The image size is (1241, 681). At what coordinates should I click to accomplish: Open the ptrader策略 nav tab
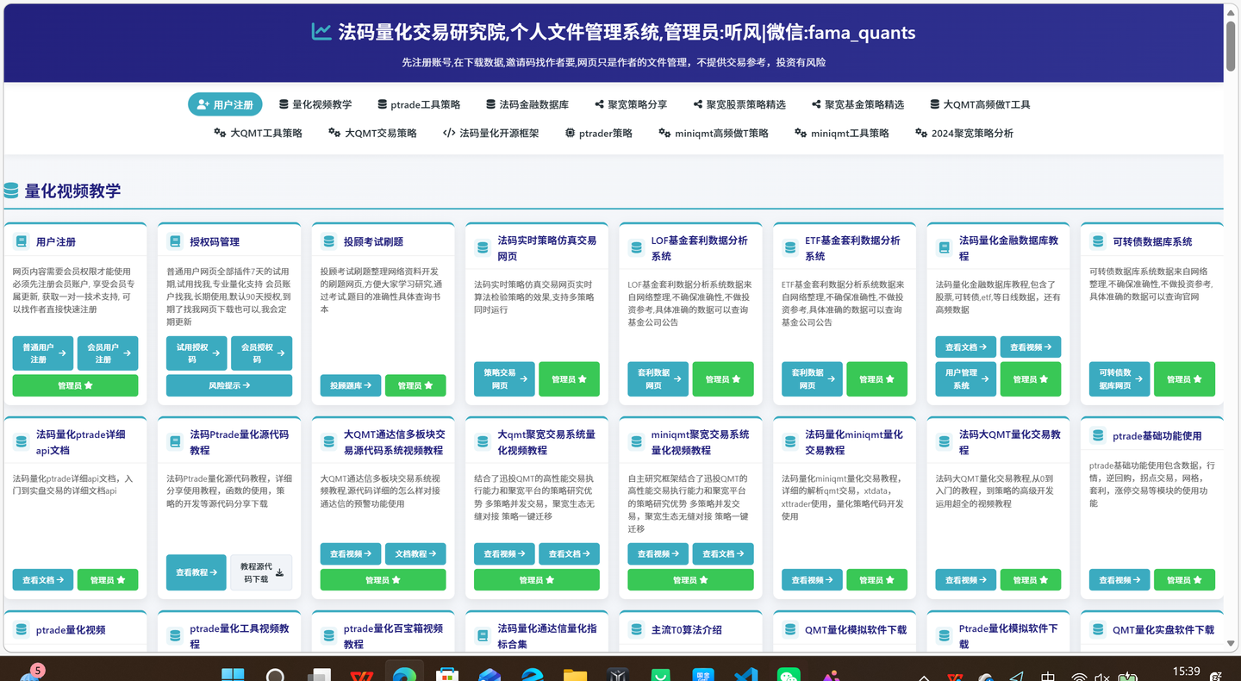[599, 133]
